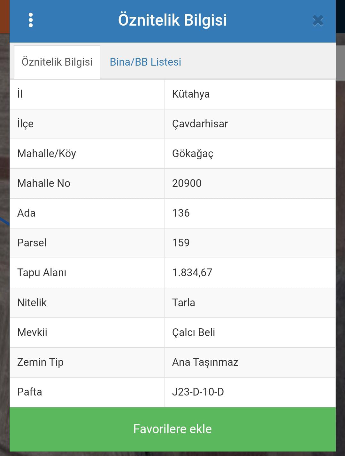The height and width of the screenshot is (456, 345).
Task: Click the Öznitelik Bilgisi header title
Action: coord(172,20)
